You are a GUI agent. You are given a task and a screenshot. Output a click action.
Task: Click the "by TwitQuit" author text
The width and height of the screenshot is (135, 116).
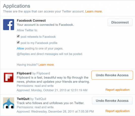point(38,99)
